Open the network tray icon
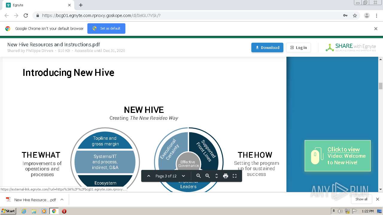The width and height of the screenshot is (383, 215). [347, 211]
